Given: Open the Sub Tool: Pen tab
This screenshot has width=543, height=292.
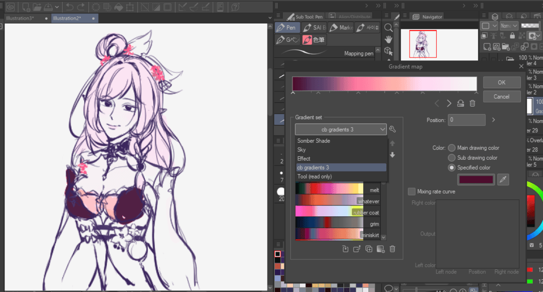Looking at the screenshot, I should click(x=305, y=16).
